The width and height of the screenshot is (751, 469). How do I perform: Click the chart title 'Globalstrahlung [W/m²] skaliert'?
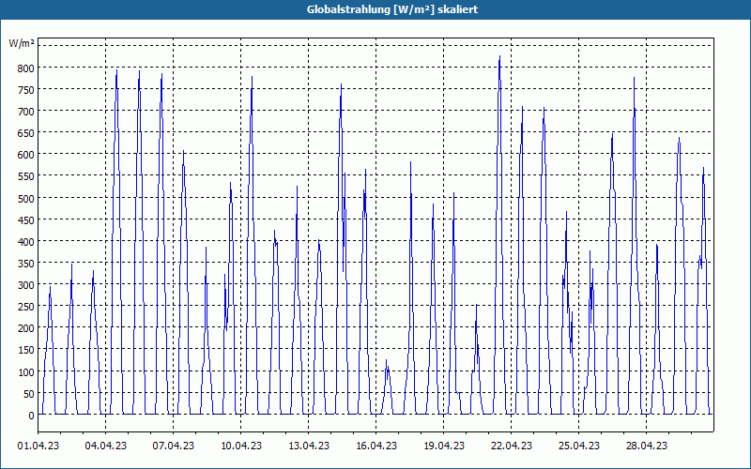click(x=391, y=9)
